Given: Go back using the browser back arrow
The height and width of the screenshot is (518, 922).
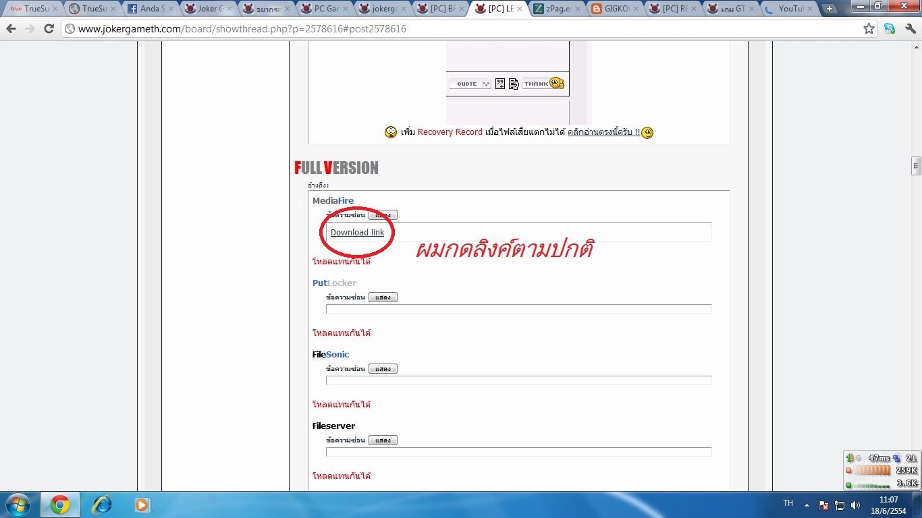Looking at the screenshot, I should tap(11, 29).
